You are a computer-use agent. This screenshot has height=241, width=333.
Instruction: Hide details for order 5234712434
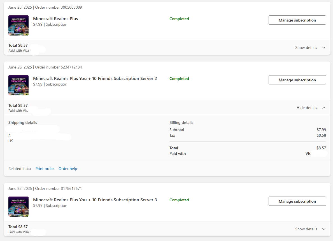pyautogui.click(x=307, y=107)
